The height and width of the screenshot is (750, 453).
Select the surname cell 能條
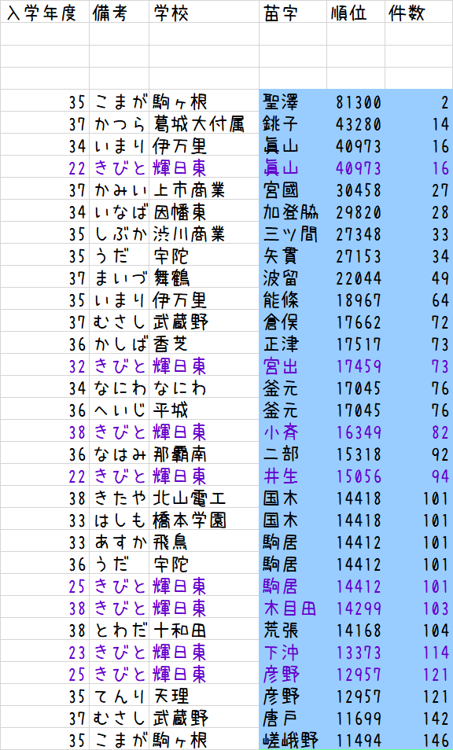click(293, 299)
